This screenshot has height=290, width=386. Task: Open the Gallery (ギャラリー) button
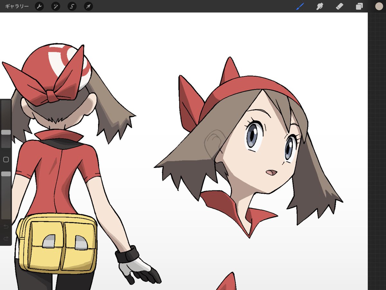pos(17,6)
